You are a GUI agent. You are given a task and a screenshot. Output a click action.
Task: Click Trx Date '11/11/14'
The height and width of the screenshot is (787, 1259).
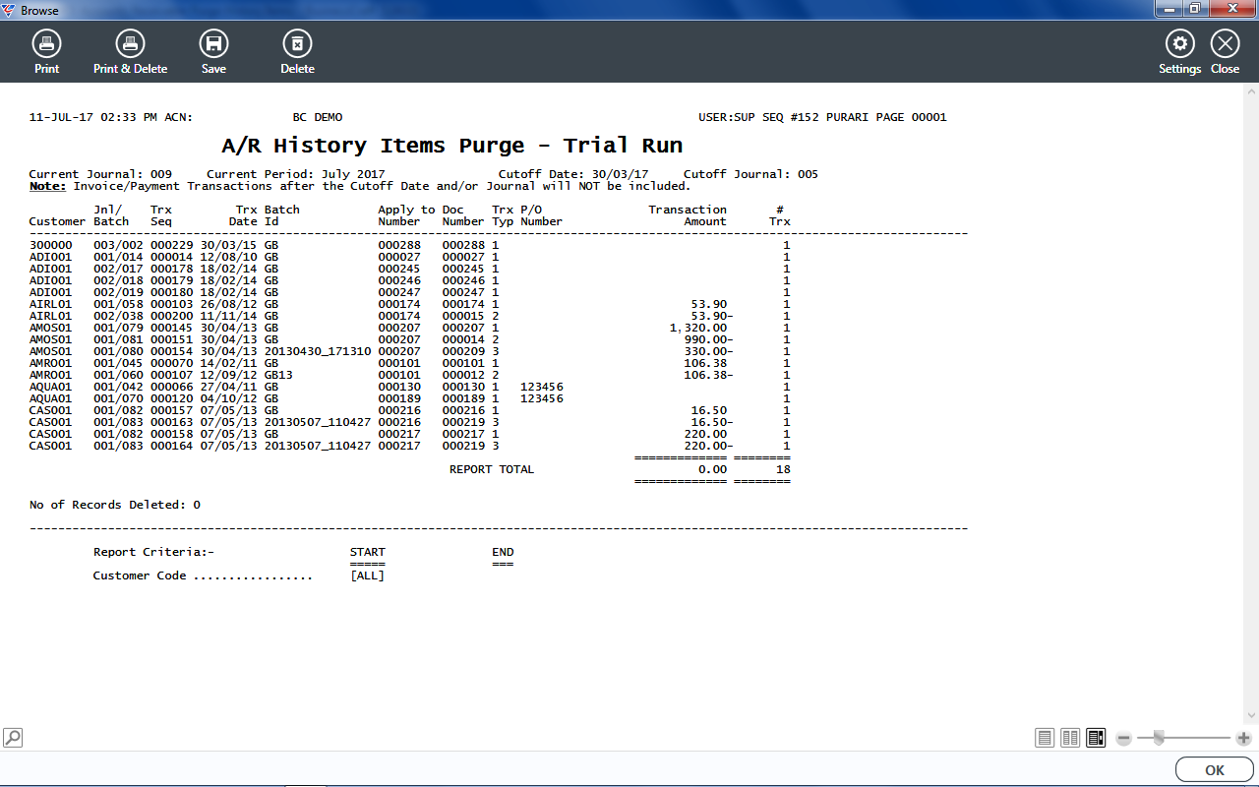coord(228,316)
